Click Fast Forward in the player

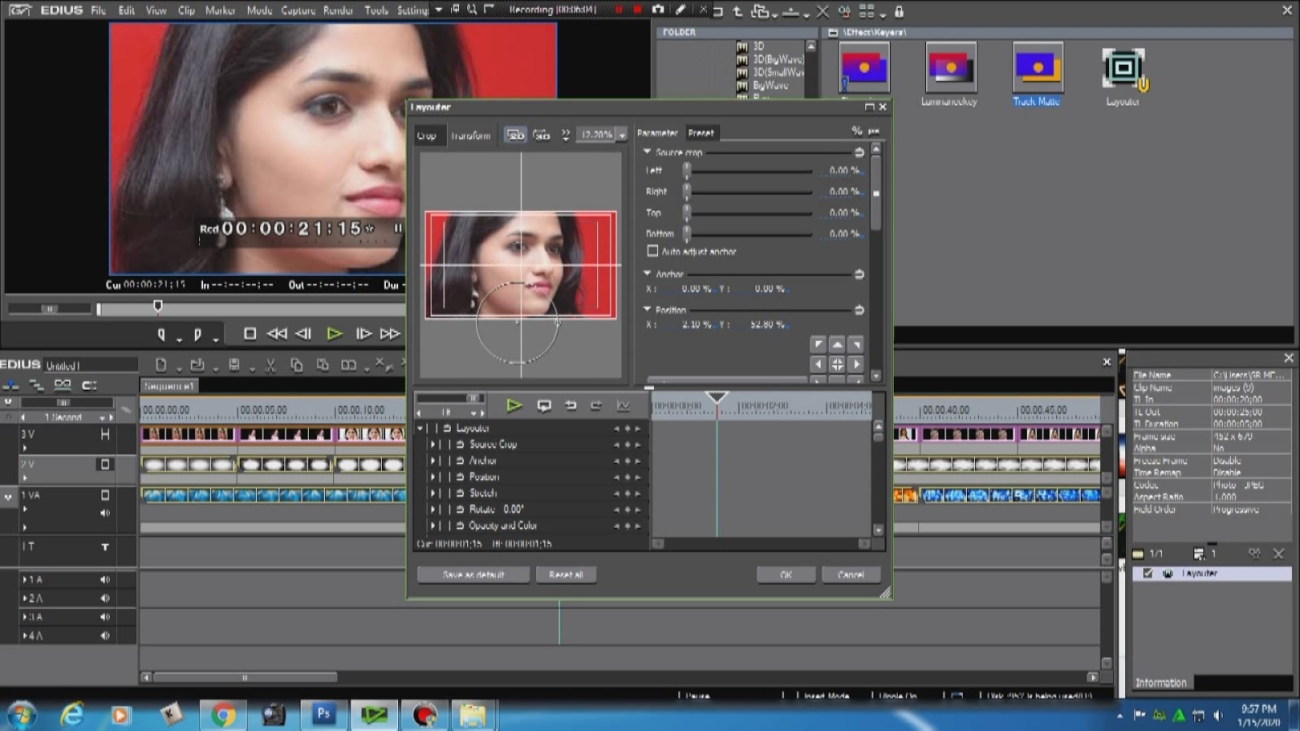(x=390, y=334)
